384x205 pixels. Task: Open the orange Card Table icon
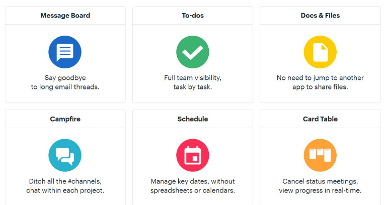[x=320, y=155]
